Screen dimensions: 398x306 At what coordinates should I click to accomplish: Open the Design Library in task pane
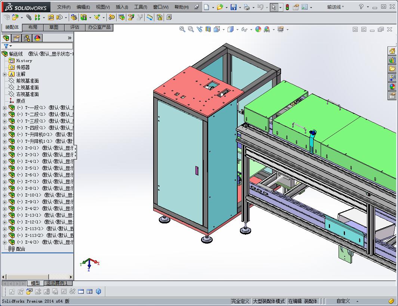392,60
